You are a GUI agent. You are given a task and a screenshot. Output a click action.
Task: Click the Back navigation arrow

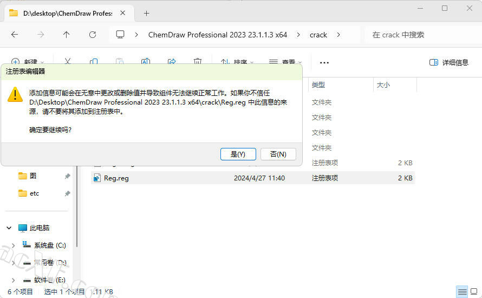point(15,35)
